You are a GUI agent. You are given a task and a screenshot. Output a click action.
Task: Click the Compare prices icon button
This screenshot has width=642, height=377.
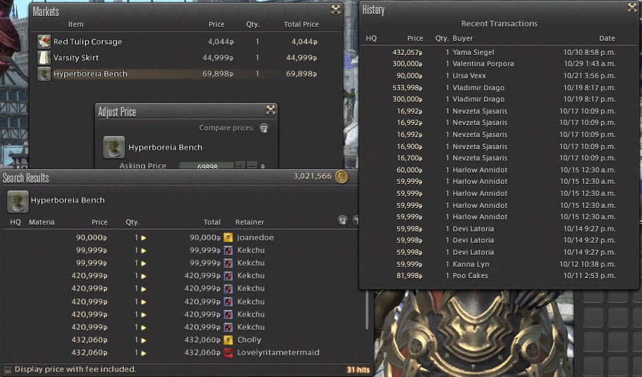[263, 128]
